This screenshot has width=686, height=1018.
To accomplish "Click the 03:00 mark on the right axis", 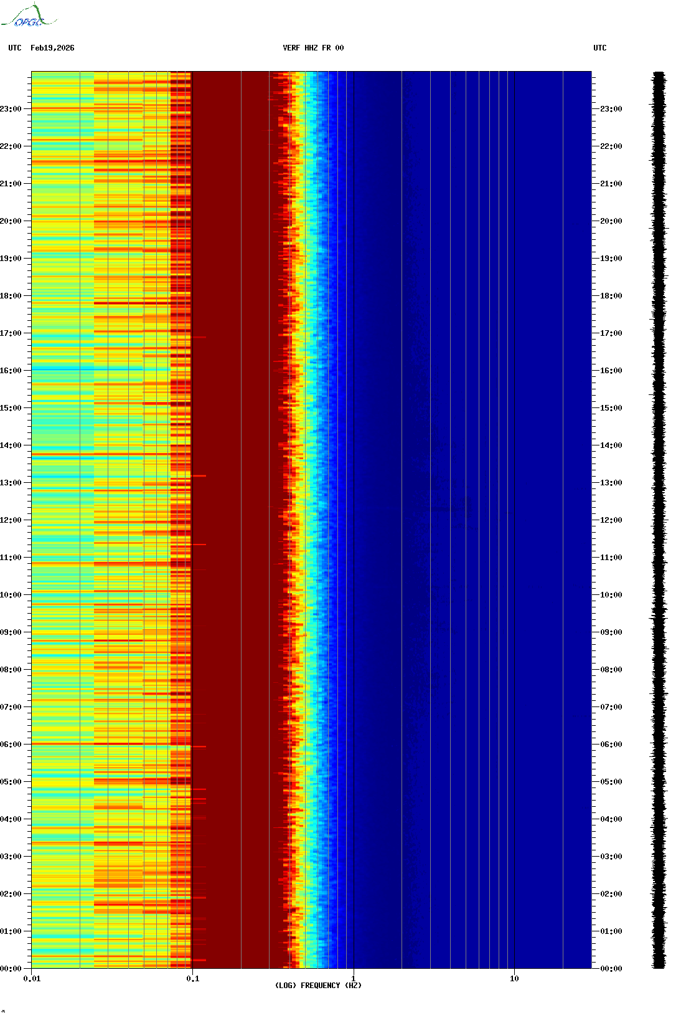I will click(611, 857).
